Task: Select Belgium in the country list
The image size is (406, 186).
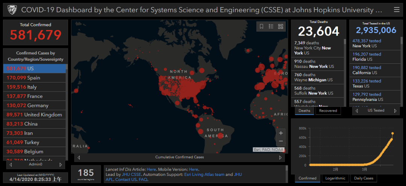Action: tap(35, 151)
